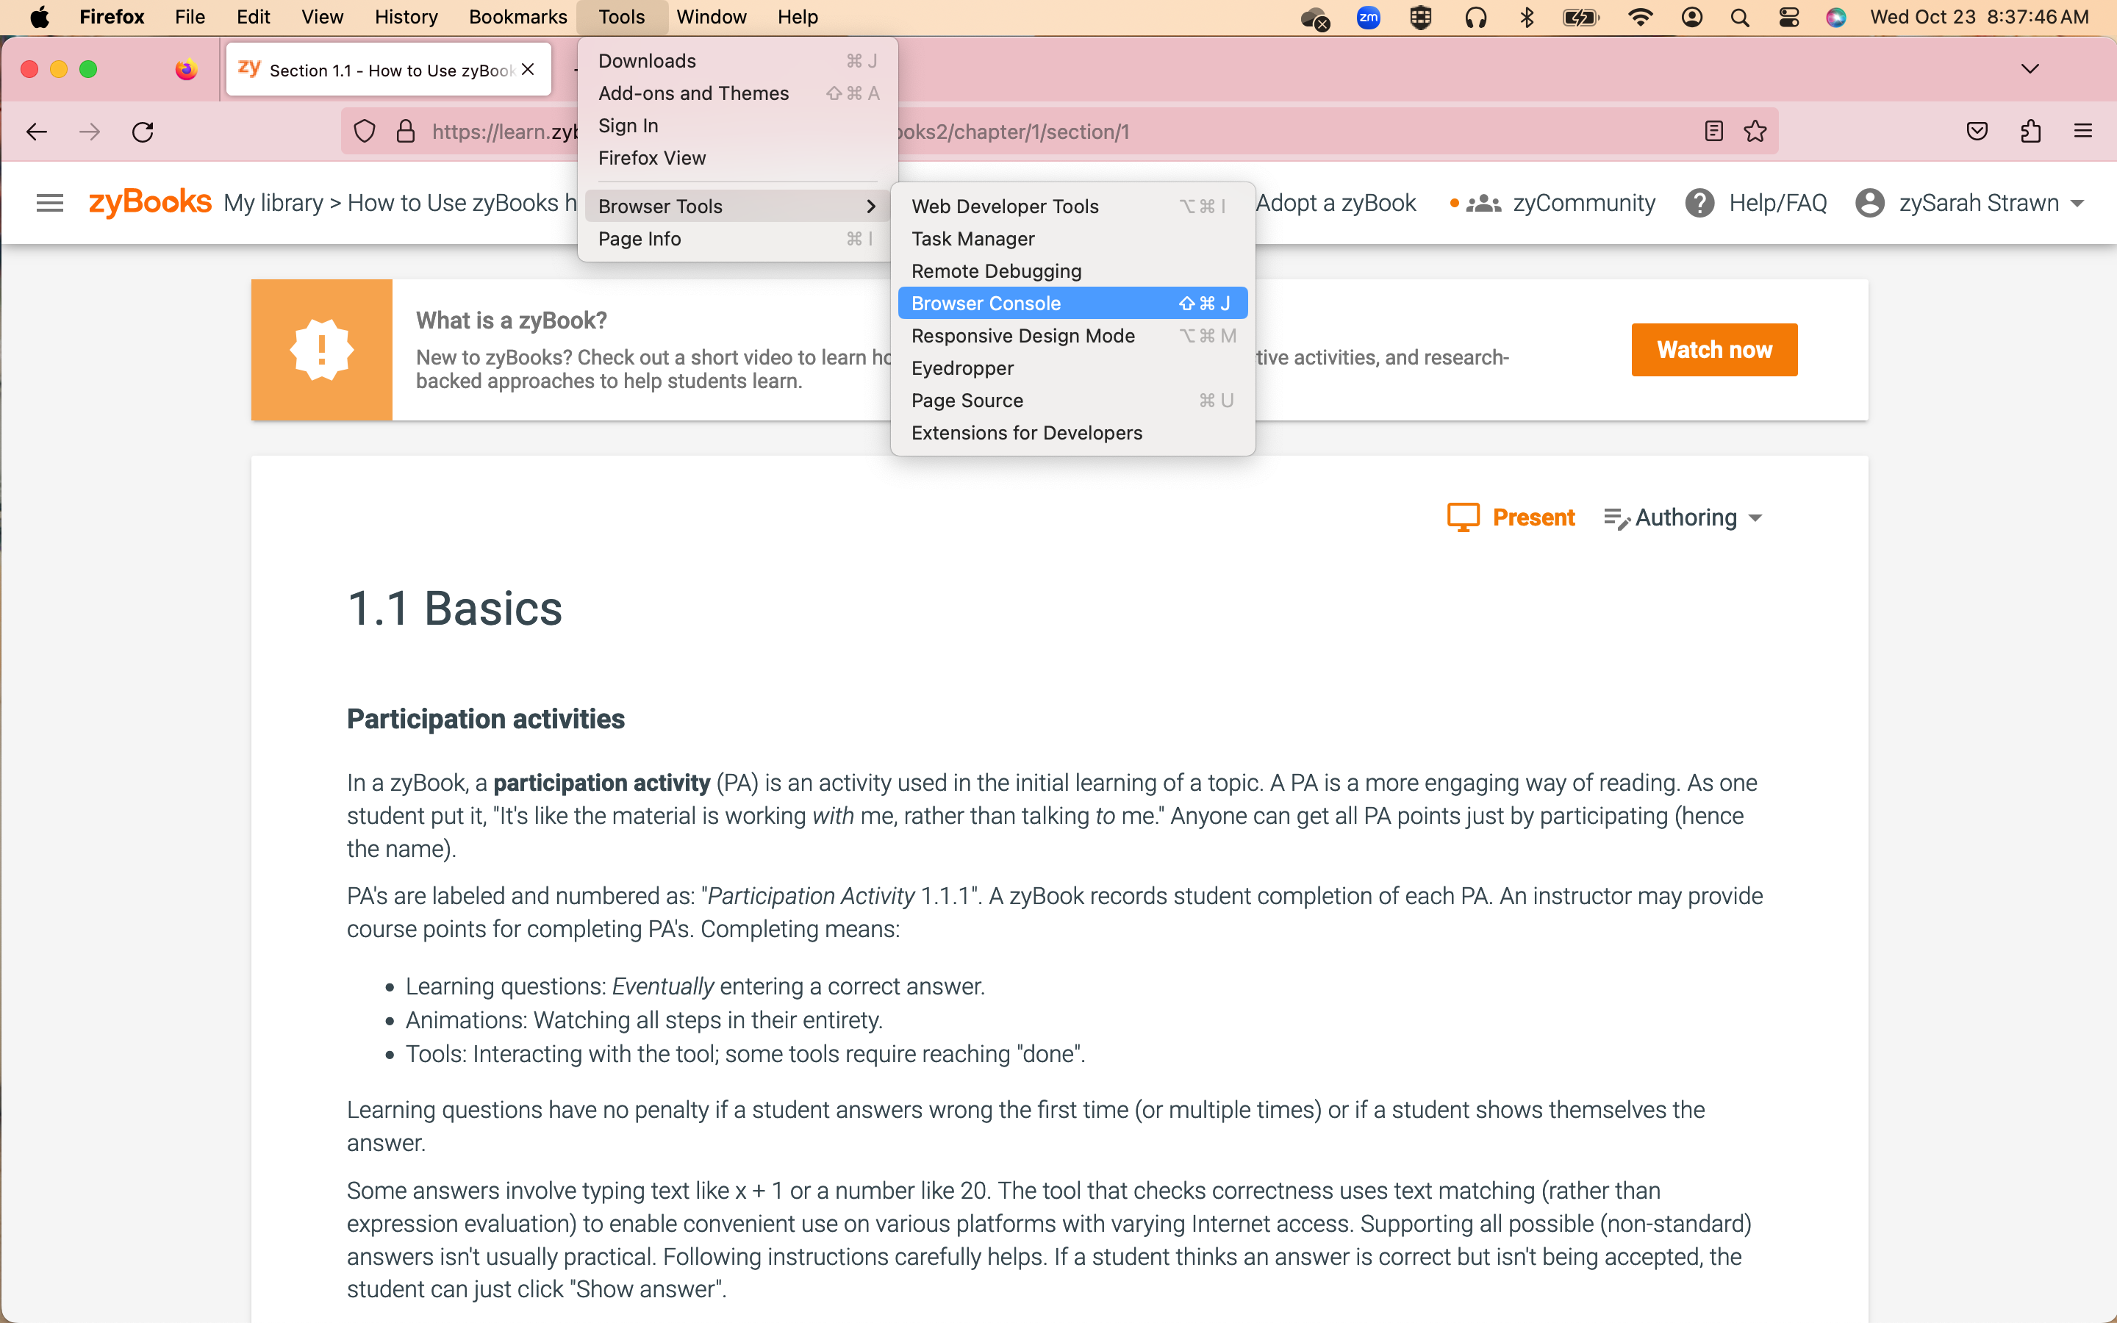
Task: Click the Watch now button
Action: pos(1713,350)
